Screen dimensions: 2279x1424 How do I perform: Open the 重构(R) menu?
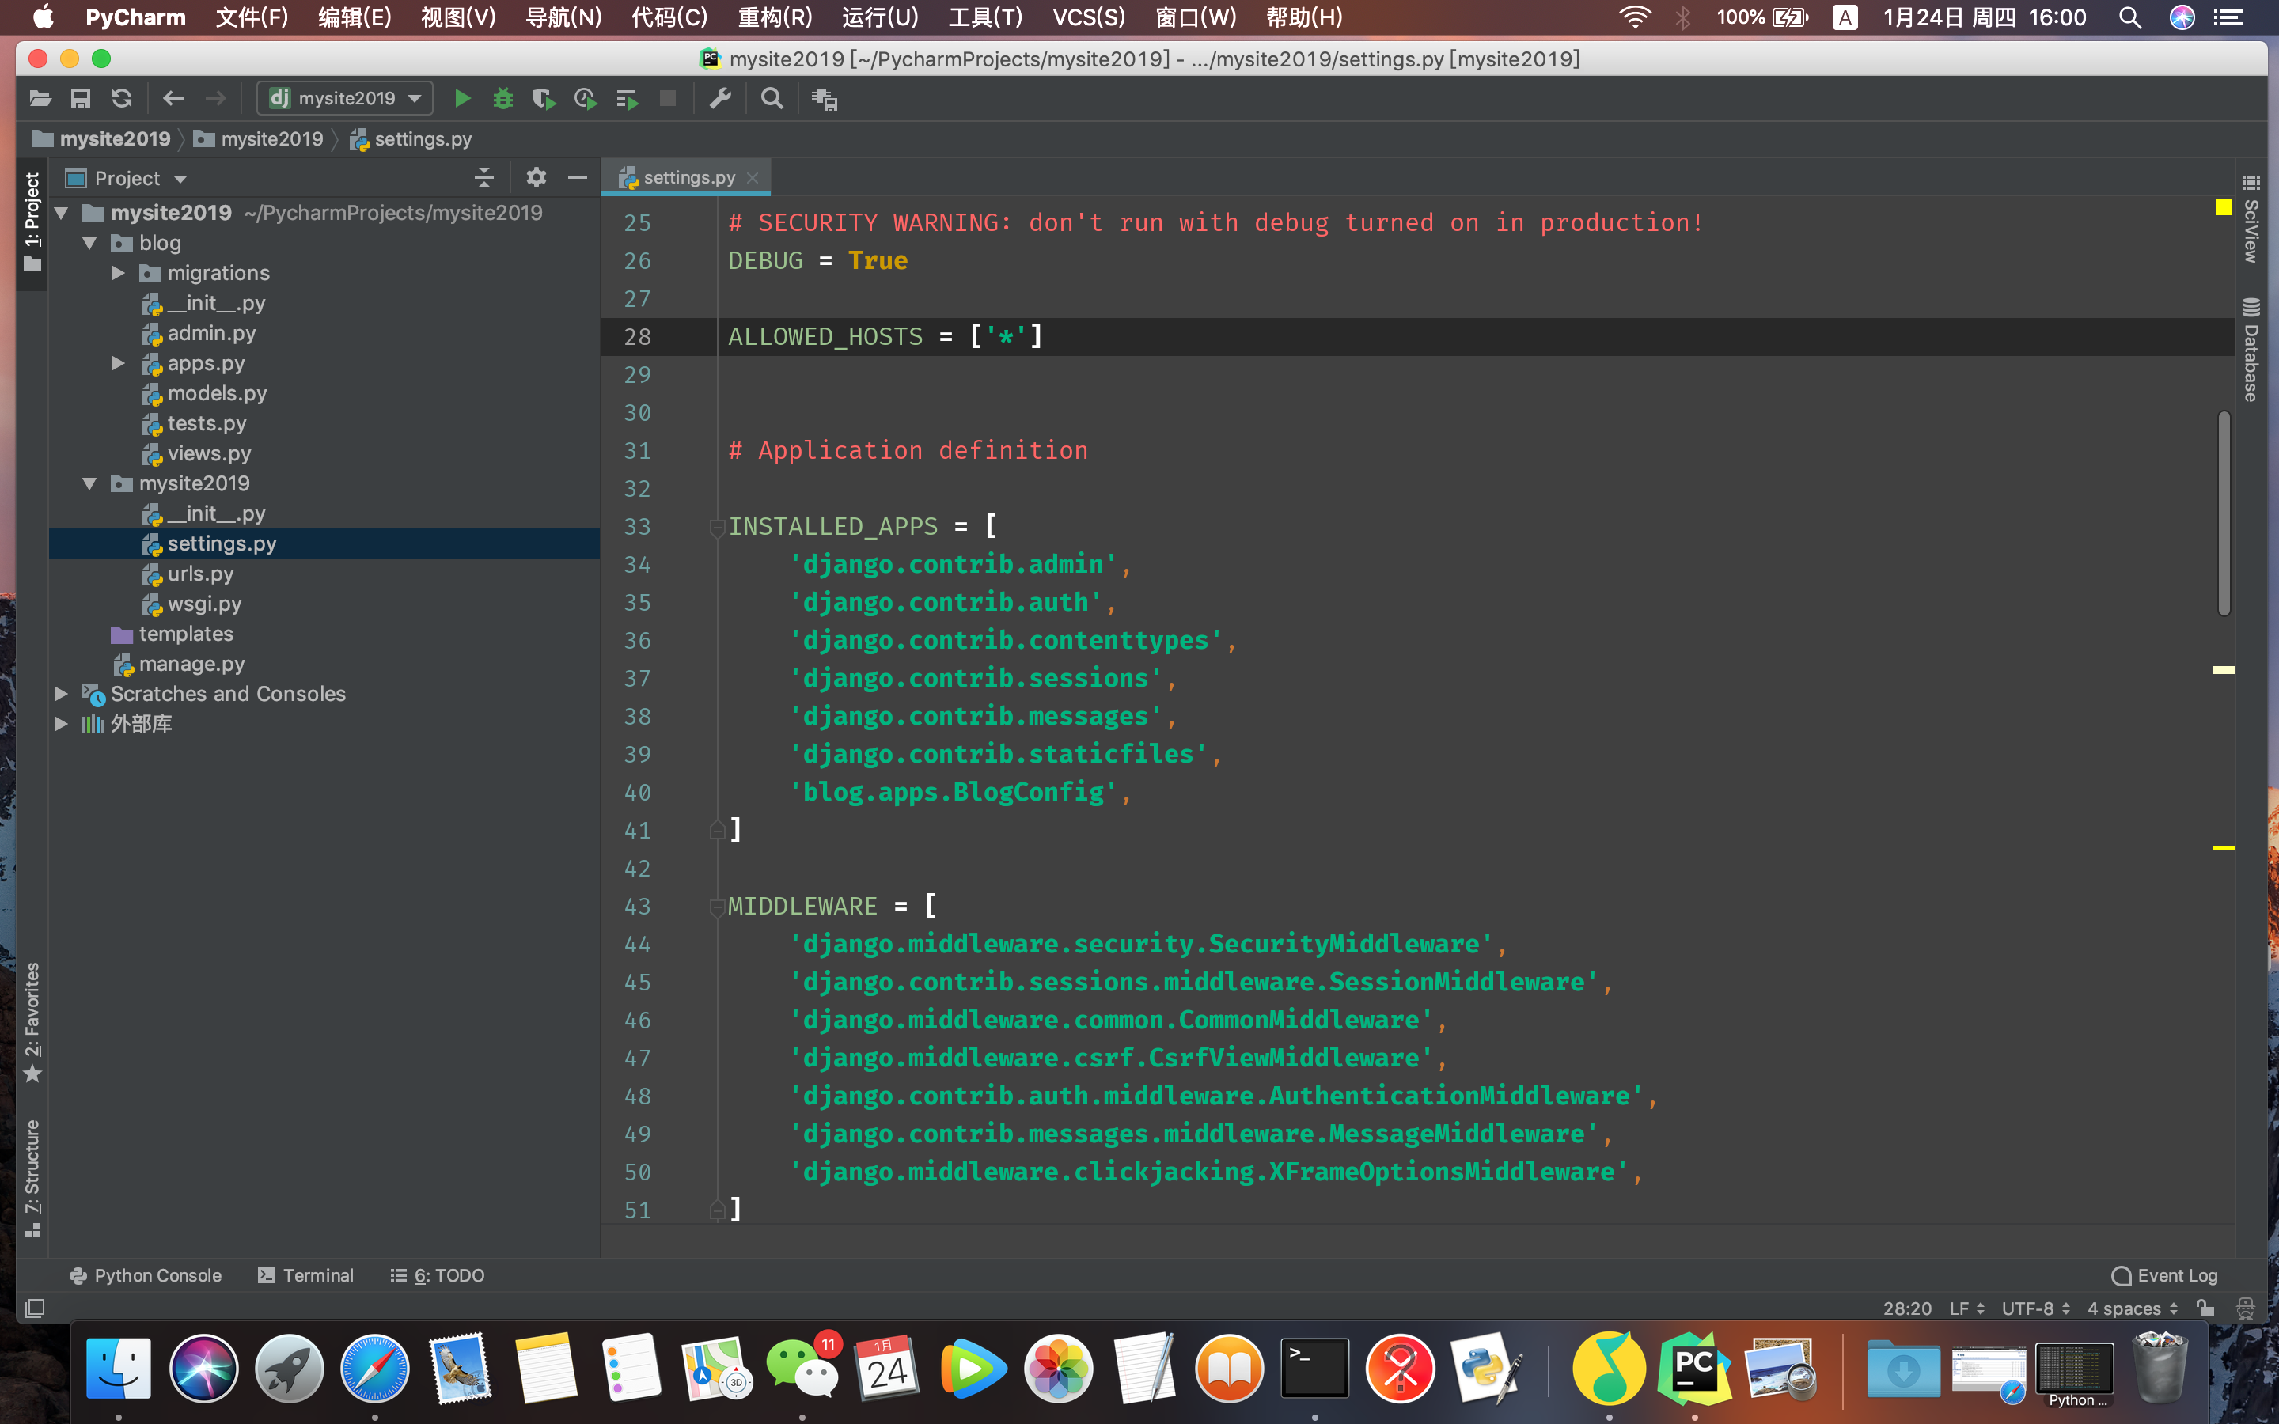click(x=774, y=17)
